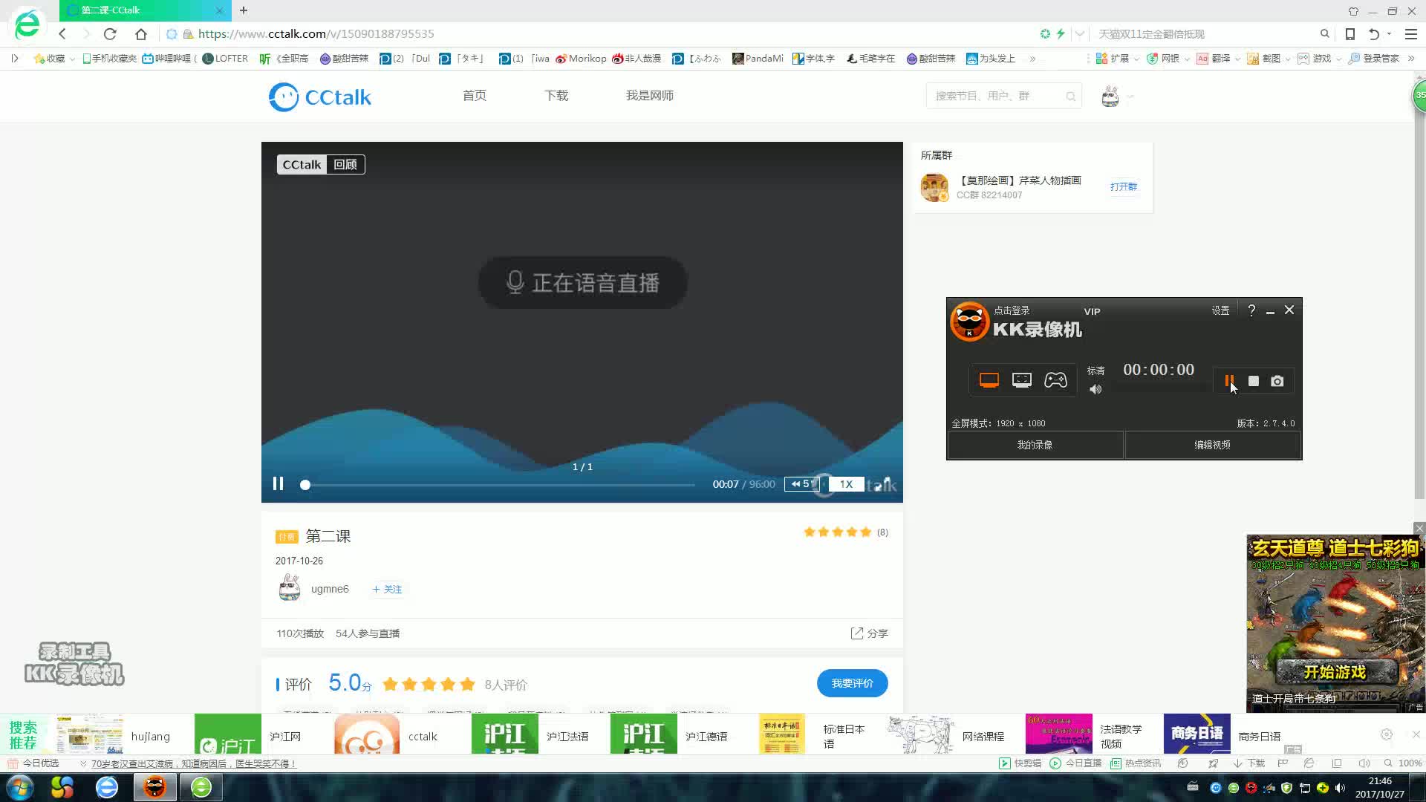The height and width of the screenshot is (802, 1426).
Task: Click 关注 to follow ugmne6
Action: point(388,589)
